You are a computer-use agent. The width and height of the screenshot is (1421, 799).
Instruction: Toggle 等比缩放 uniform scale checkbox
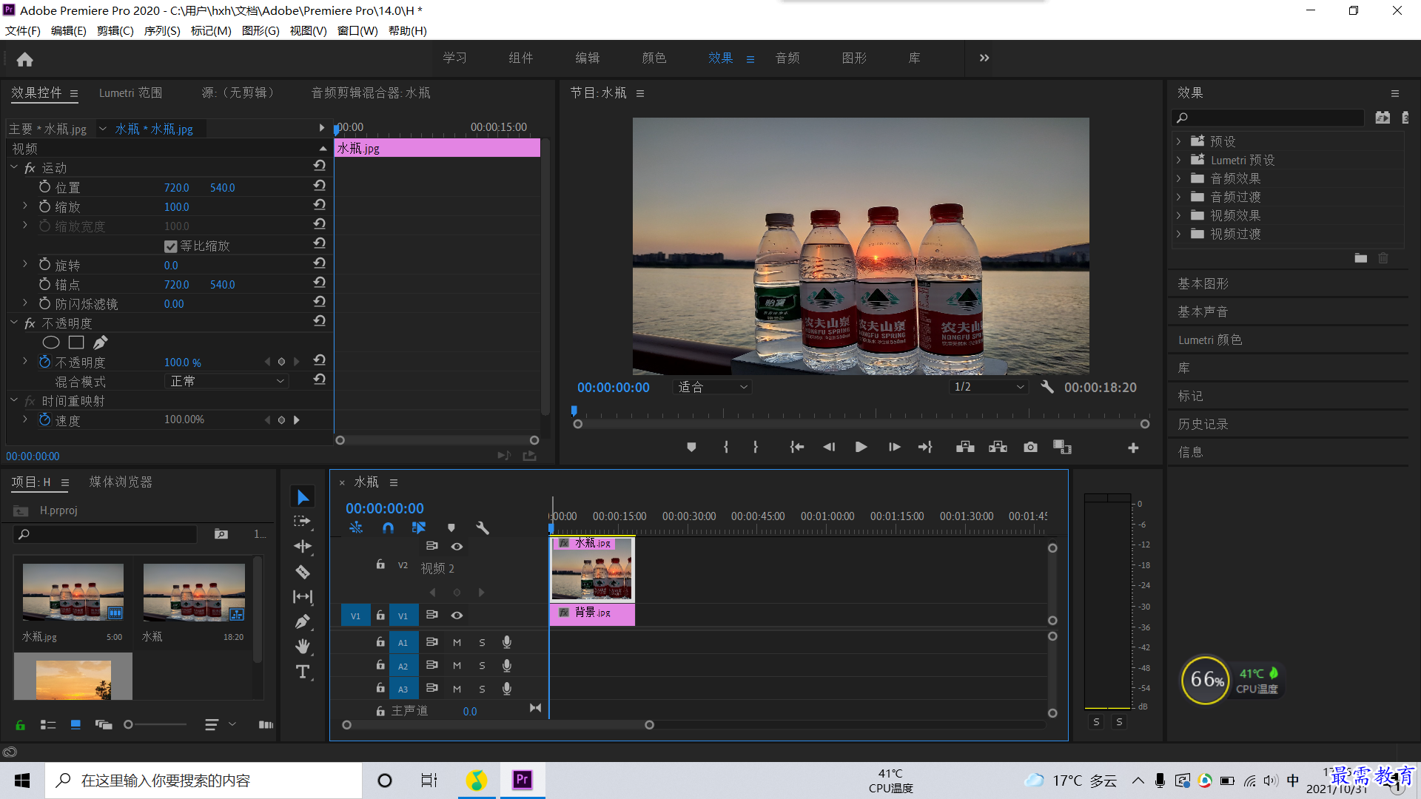click(170, 246)
